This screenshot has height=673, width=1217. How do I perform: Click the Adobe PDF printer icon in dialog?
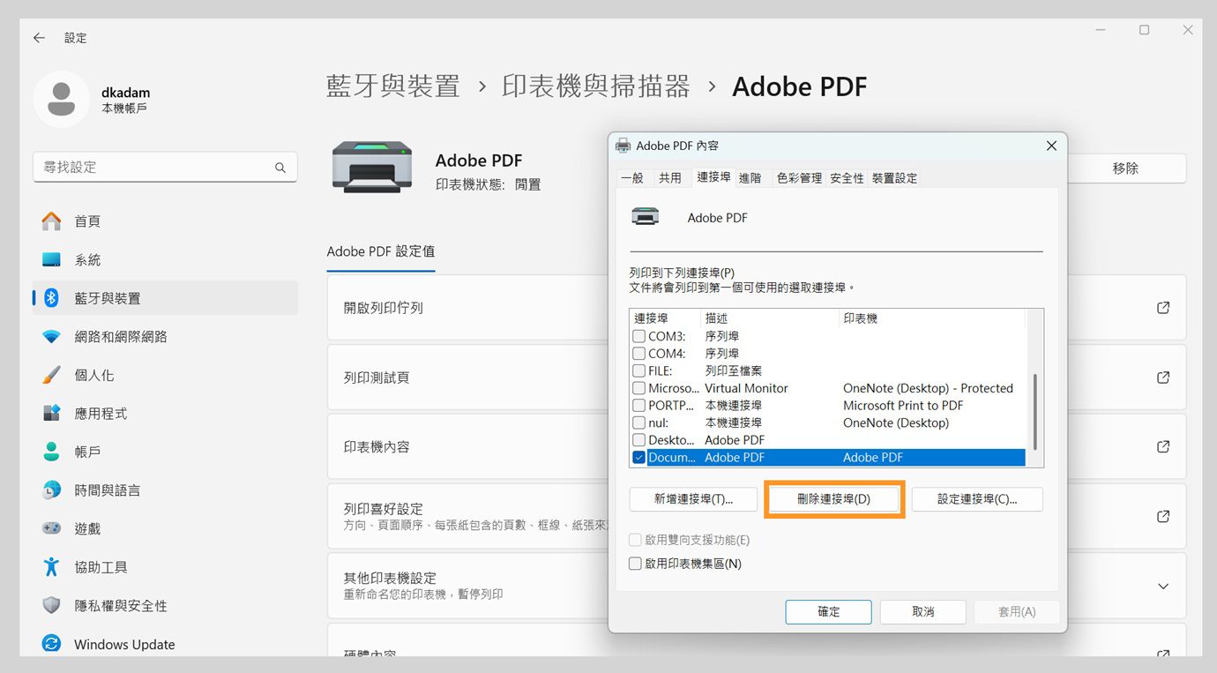pos(646,216)
